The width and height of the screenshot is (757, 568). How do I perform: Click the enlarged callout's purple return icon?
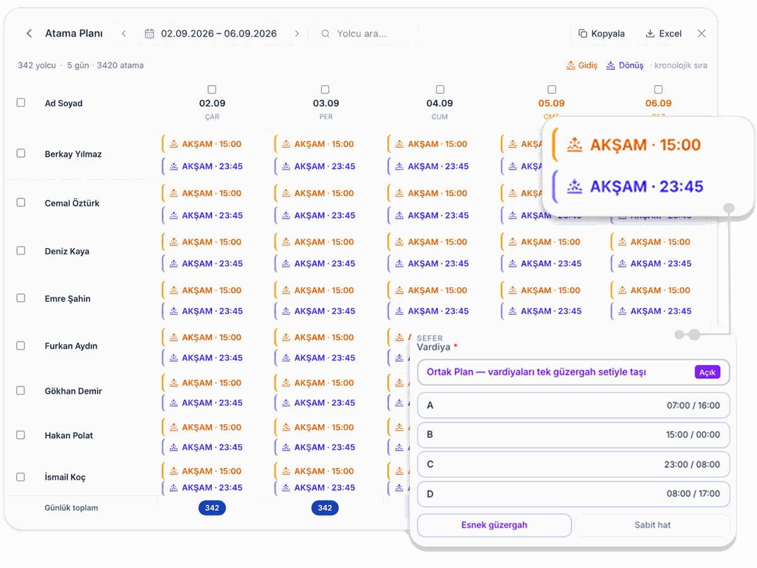tap(575, 186)
